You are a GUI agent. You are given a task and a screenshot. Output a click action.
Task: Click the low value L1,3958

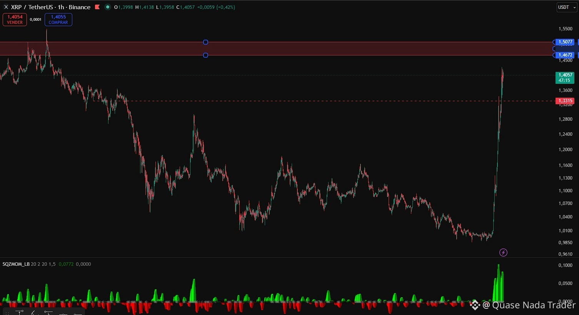(165, 7)
